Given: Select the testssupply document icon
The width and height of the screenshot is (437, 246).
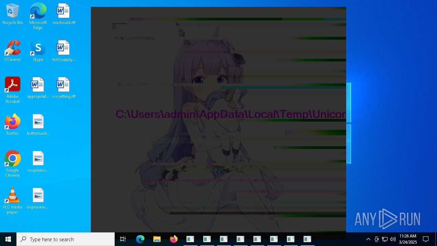Looking at the screenshot, I should [64, 51].
